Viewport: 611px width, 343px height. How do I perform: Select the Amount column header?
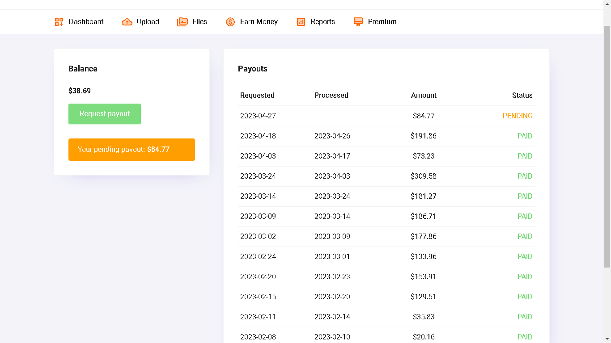coord(423,96)
